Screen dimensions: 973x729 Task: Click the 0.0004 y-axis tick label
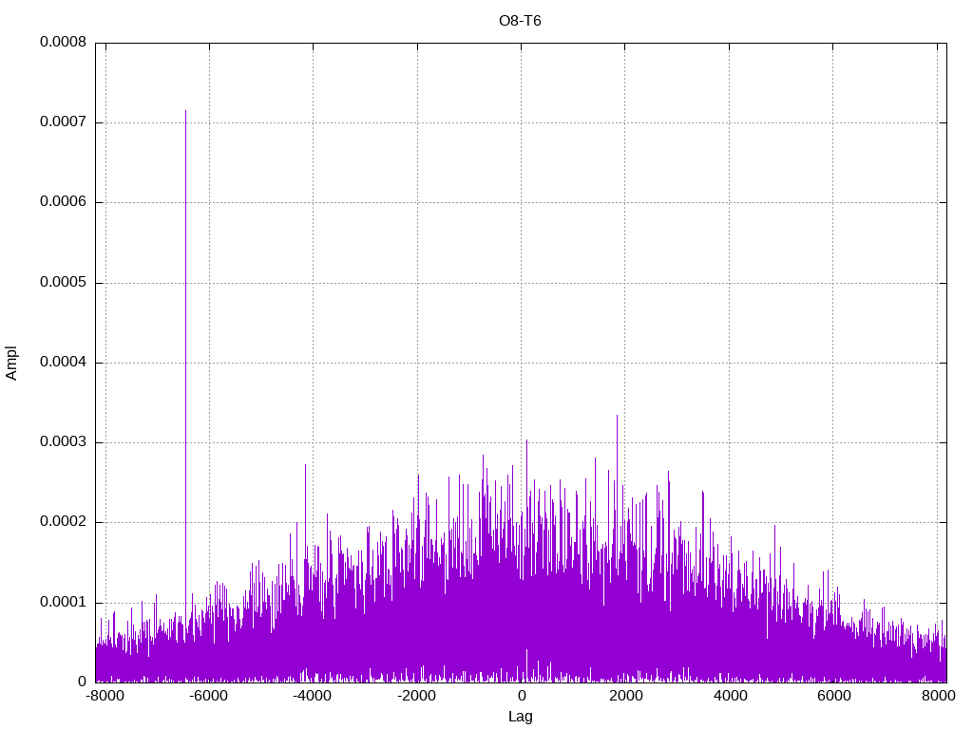(x=63, y=363)
